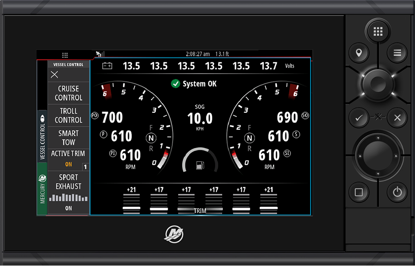Tap the green System OK checkmark
The width and height of the screenshot is (415, 266).
coord(175,84)
